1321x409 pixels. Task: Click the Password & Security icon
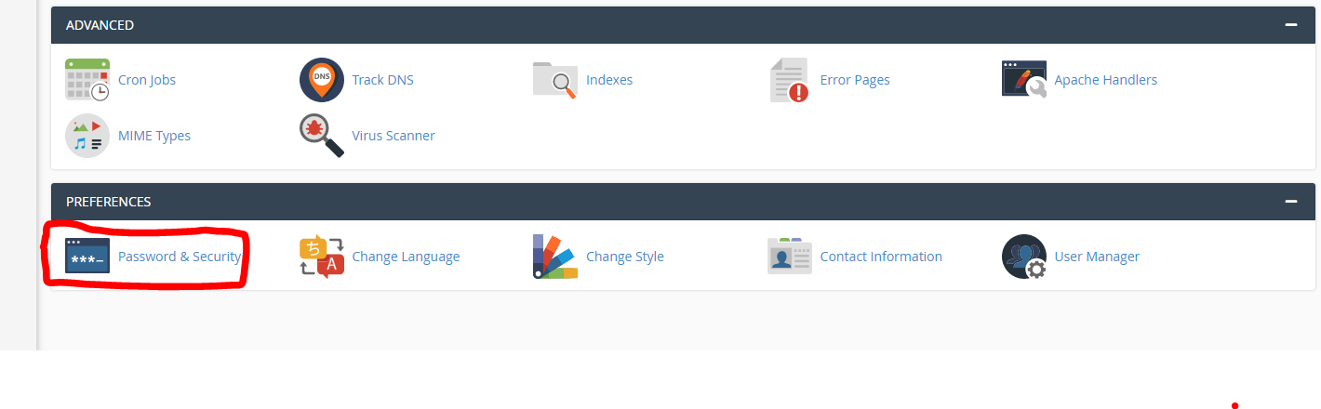pyautogui.click(x=87, y=257)
